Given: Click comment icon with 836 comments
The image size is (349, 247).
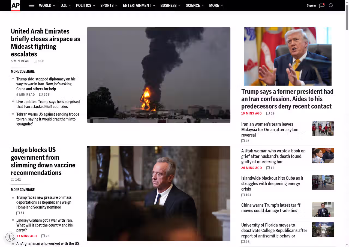Looking at the screenshot, I should pos(41,95).
